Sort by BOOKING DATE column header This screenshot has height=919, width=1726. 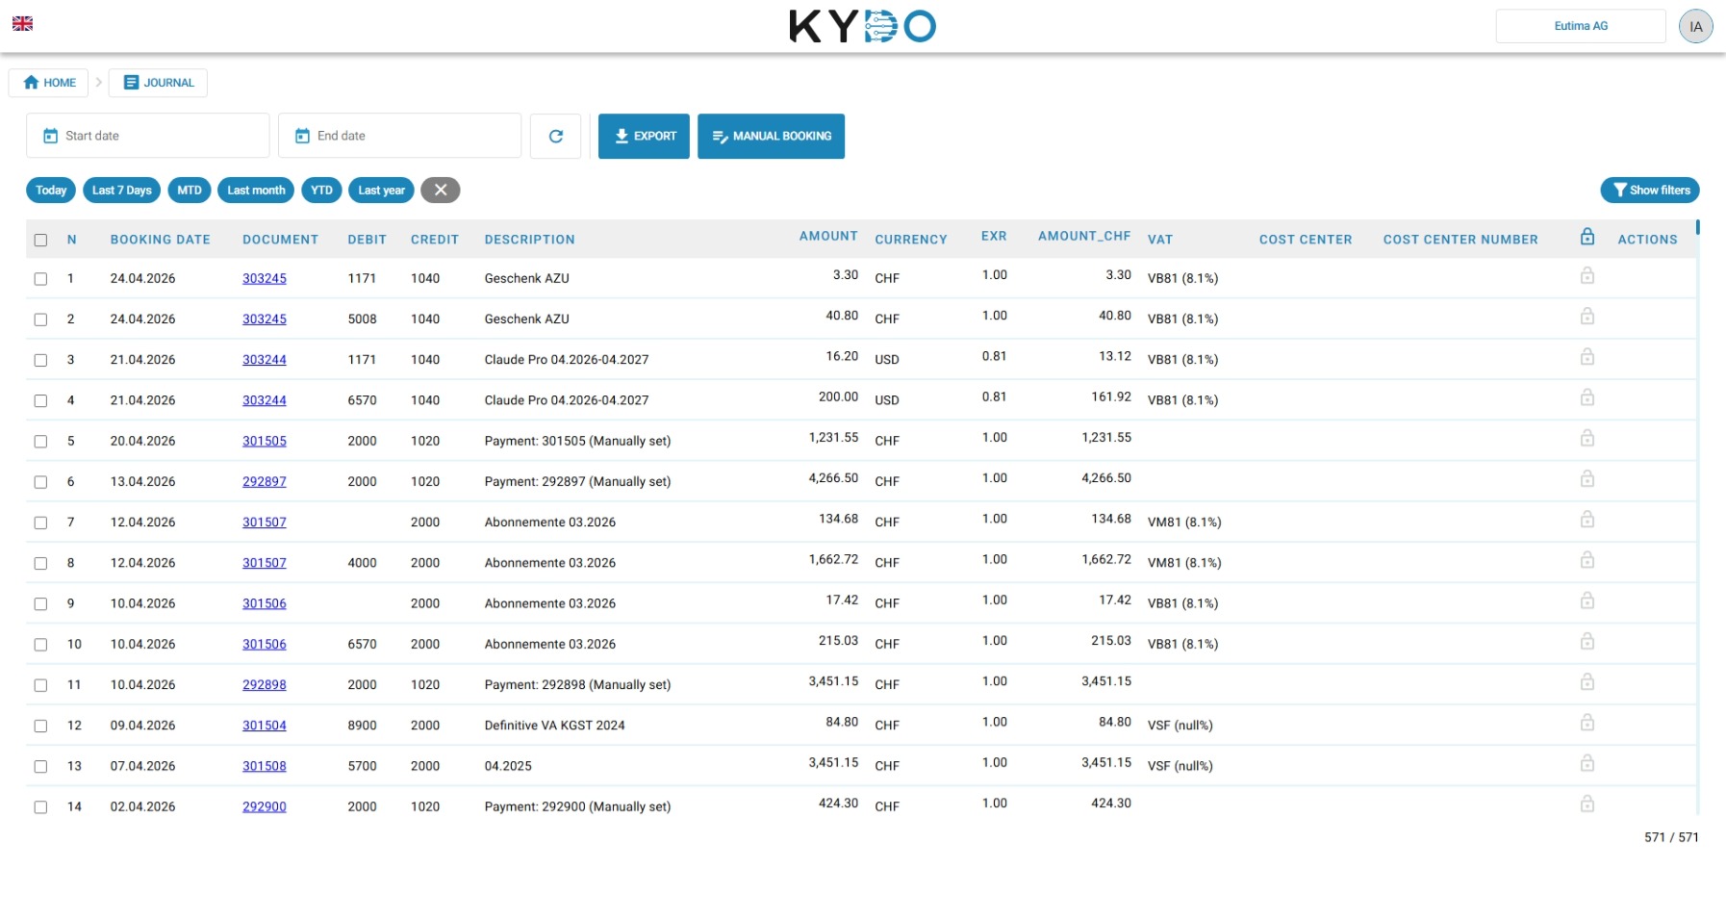tap(160, 240)
